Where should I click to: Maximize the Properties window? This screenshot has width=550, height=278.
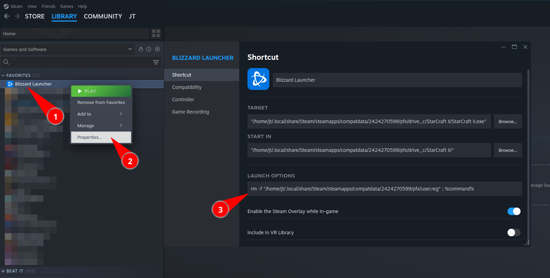tap(514, 47)
